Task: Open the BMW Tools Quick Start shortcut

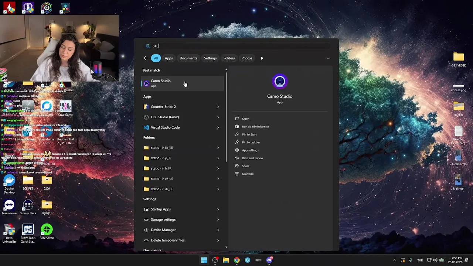Action: coord(28,233)
